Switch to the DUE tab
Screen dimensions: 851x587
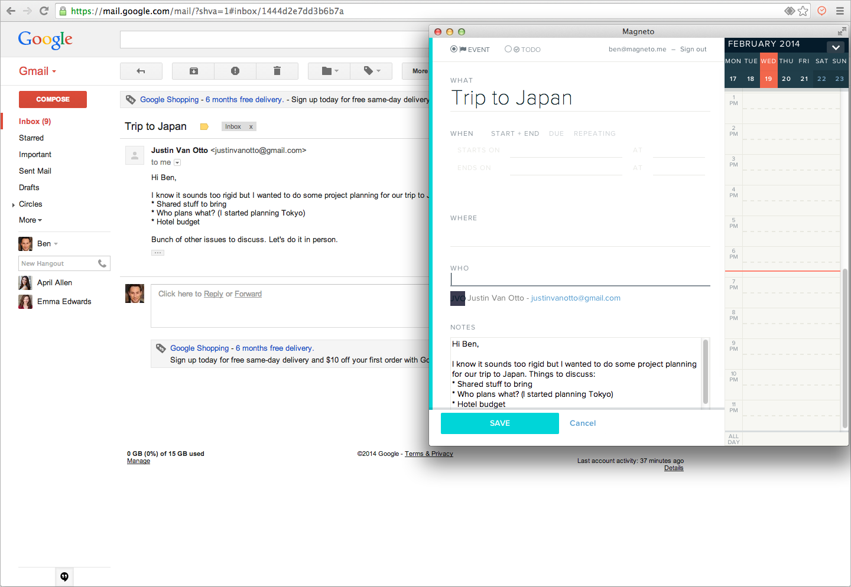[556, 133]
